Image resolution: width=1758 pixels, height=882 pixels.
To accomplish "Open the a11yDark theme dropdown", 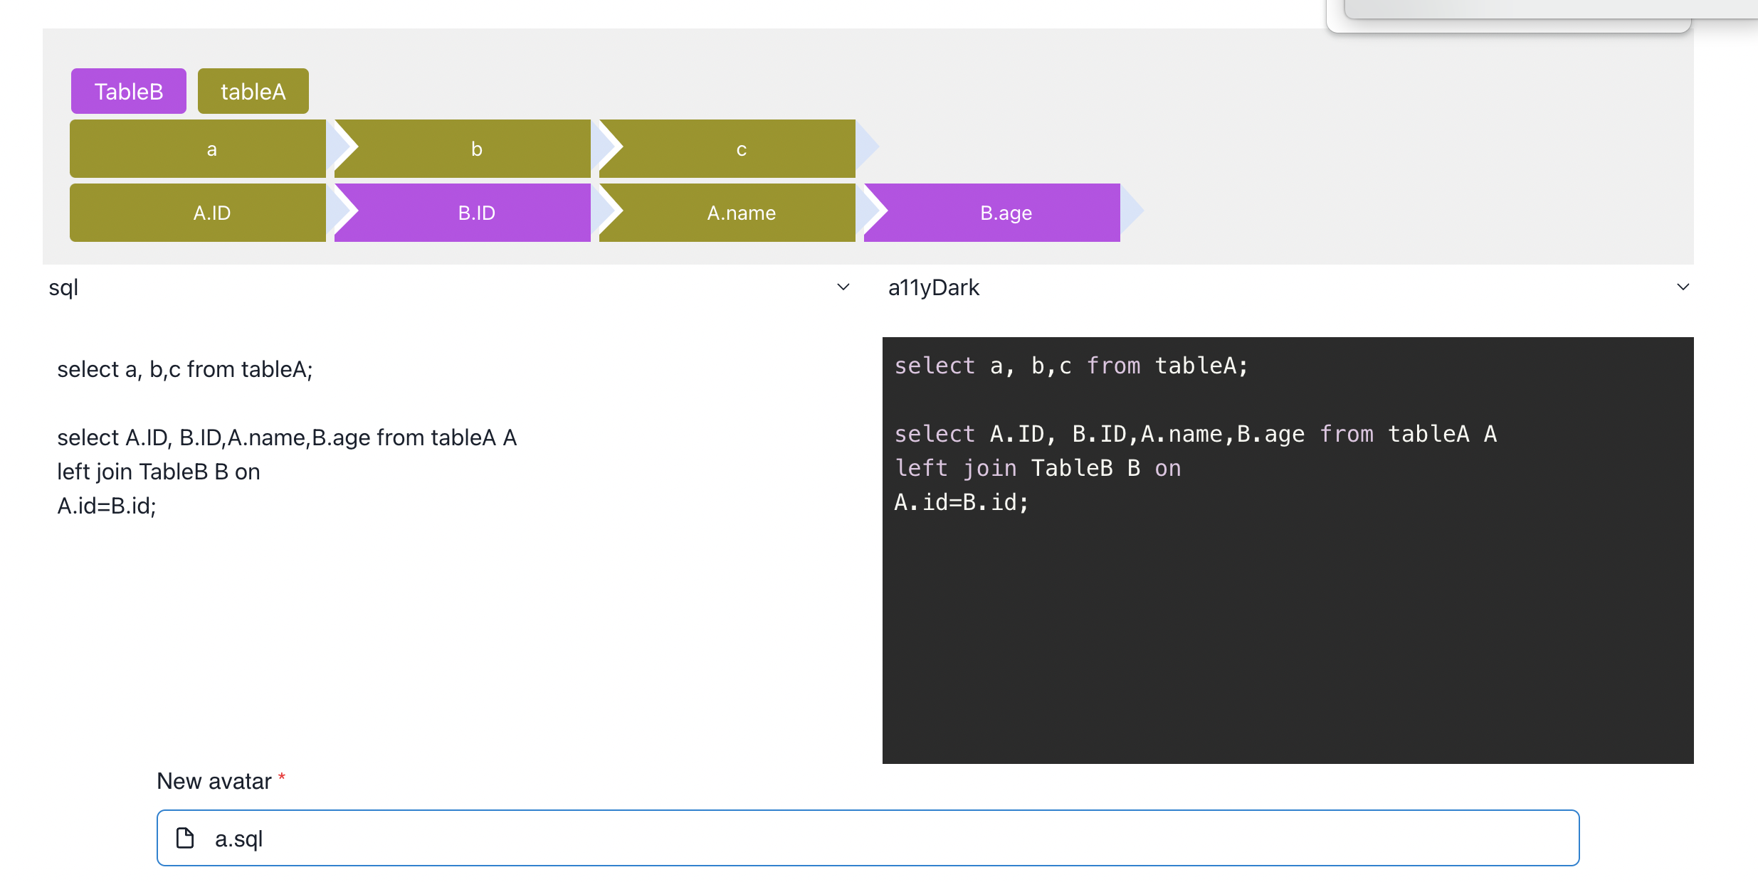I will coord(1281,287).
